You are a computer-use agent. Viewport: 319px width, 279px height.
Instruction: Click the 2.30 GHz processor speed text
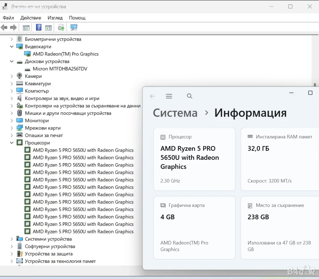tap(170, 181)
